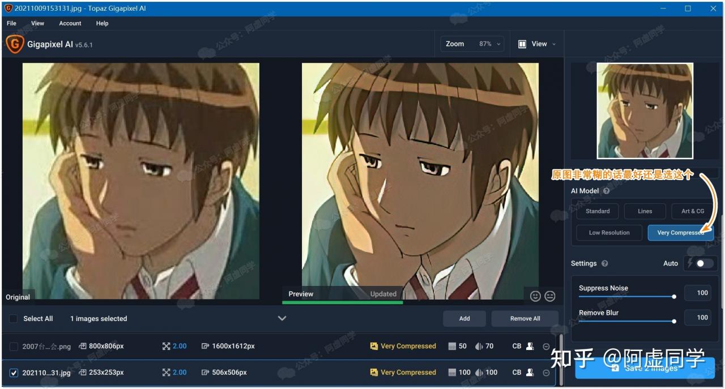Image resolution: width=725 pixels, height=389 pixels.
Task: Select the Art & CG AI model
Action: coord(692,211)
